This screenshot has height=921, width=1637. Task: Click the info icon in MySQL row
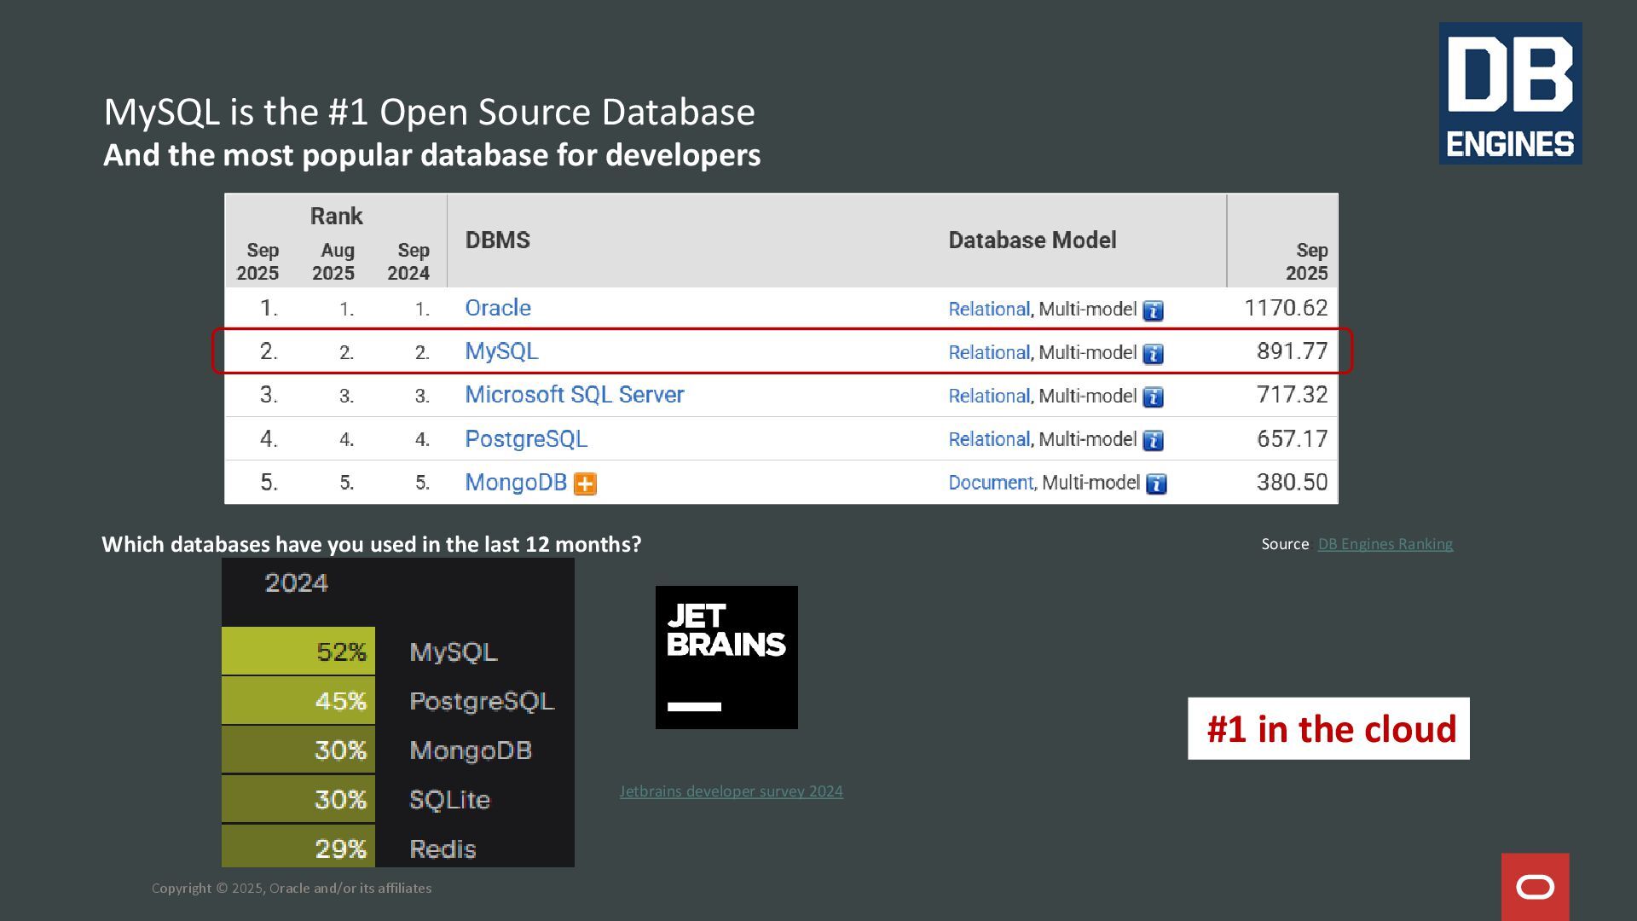(1153, 354)
